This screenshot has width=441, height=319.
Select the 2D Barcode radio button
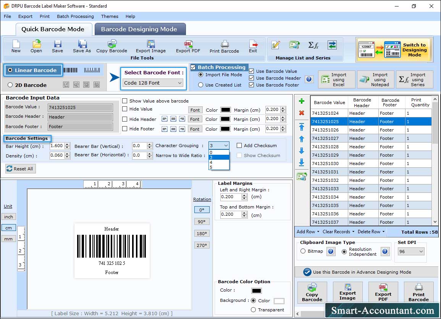[10, 85]
